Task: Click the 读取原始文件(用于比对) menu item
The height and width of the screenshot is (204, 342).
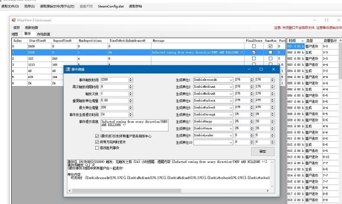Action: pyautogui.click(x=57, y=6)
